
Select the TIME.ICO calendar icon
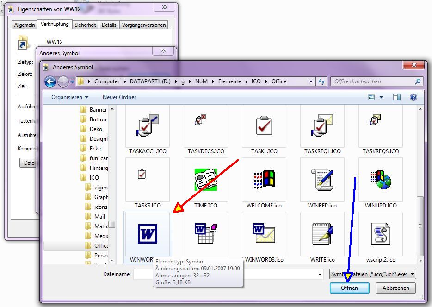point(206,183)
